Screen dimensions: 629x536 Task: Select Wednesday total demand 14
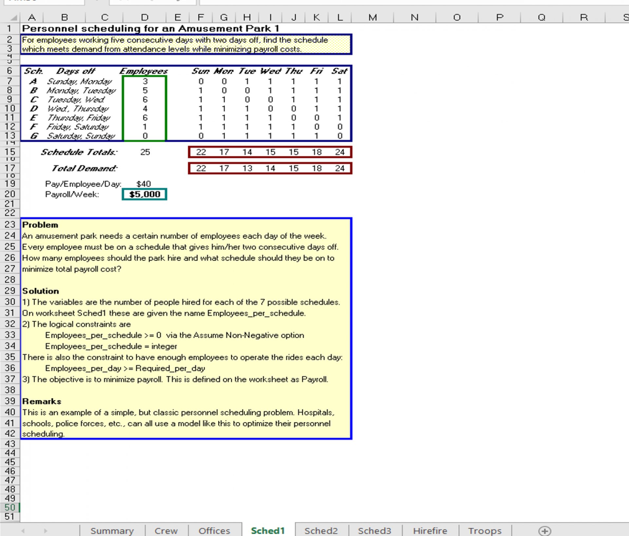pos(270,168)
